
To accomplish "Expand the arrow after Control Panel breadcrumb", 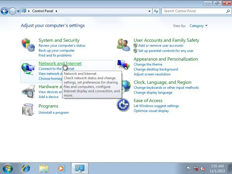I will click(57, 11).
